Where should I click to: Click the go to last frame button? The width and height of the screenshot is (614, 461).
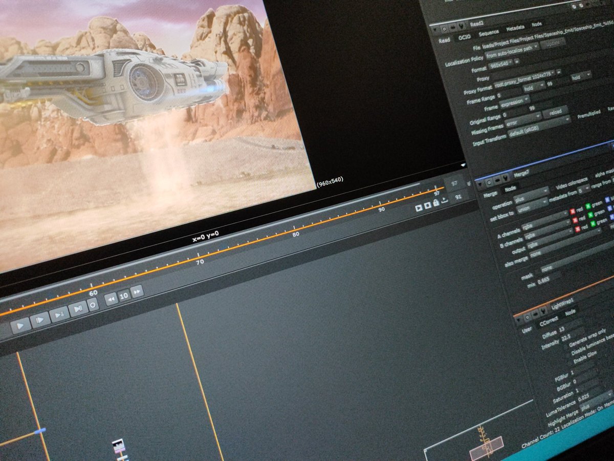(x=78, y=309)
